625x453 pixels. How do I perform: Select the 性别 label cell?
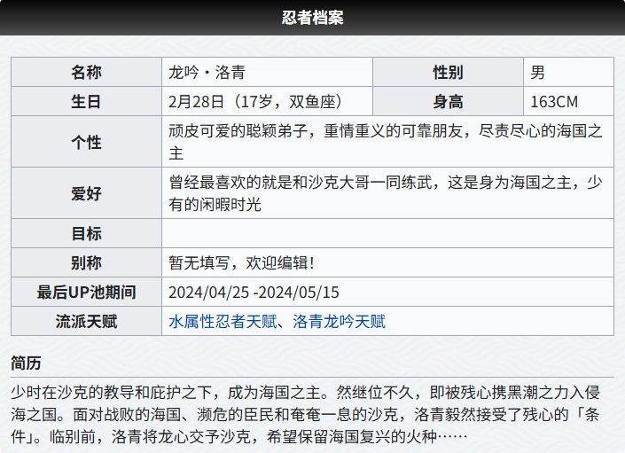coord(448,73)
